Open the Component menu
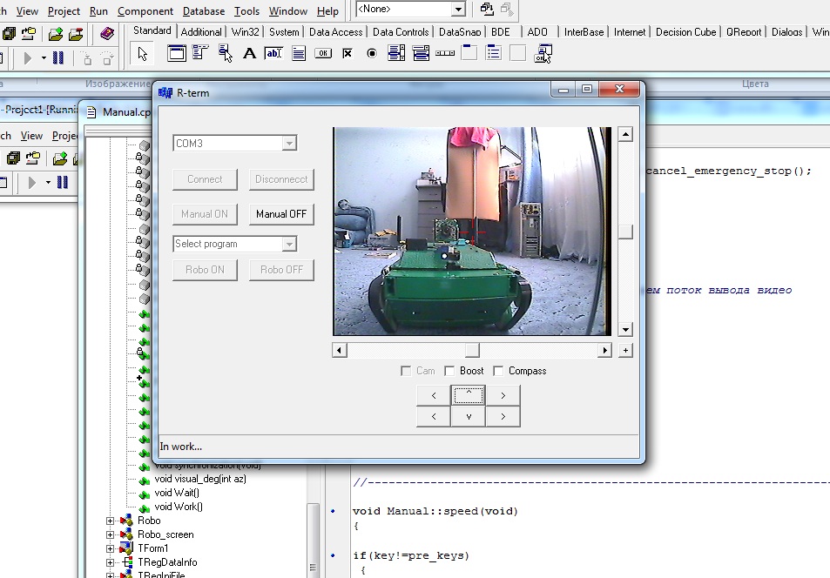 (145, 11)
